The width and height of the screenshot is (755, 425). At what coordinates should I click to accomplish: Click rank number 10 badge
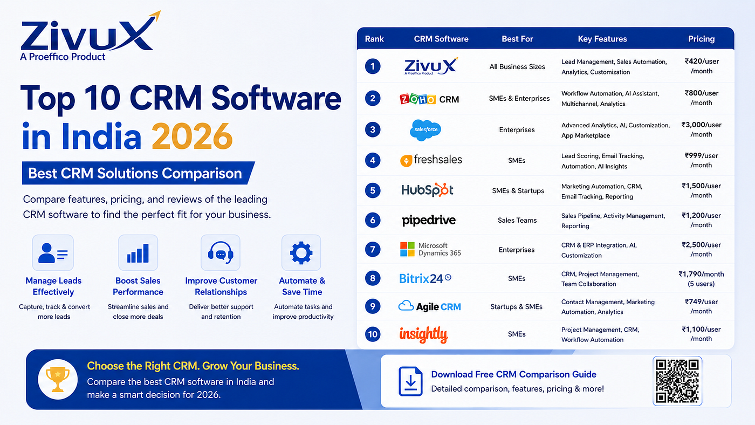[373, 334]
